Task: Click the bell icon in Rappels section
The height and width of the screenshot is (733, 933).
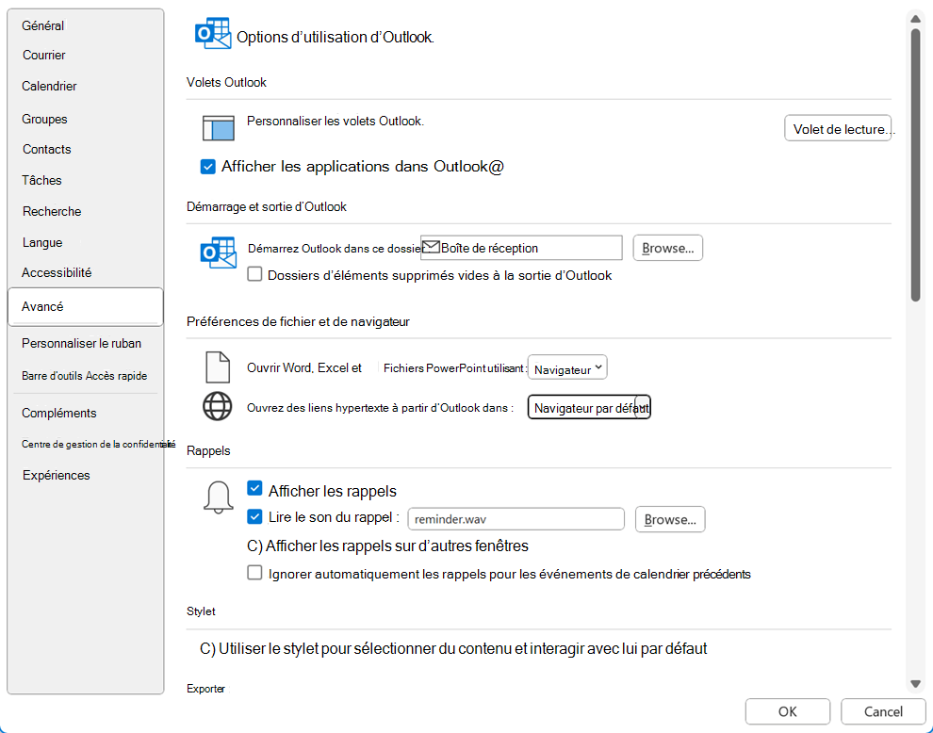Action: point(219,497)
